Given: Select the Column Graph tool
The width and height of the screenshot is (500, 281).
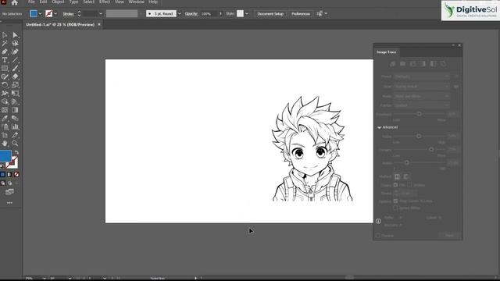Looking at the screenshot, I should tap(15, 126).
